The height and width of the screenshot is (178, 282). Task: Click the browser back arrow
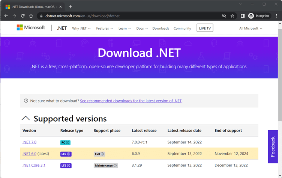point(6,16)
